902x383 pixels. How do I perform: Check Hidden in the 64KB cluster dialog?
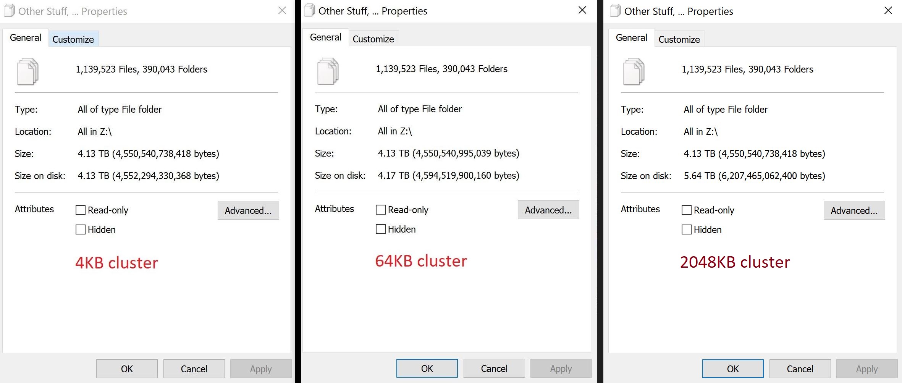click(381, 229)
